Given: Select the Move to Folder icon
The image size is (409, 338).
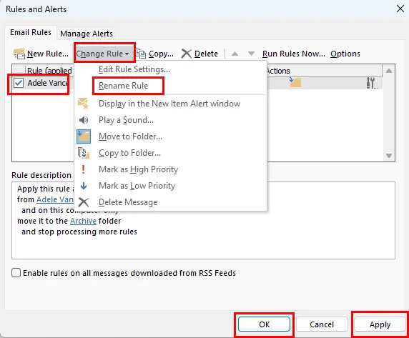Looking at the screenshot, I should pyautogui.click(x=84, y=136).
